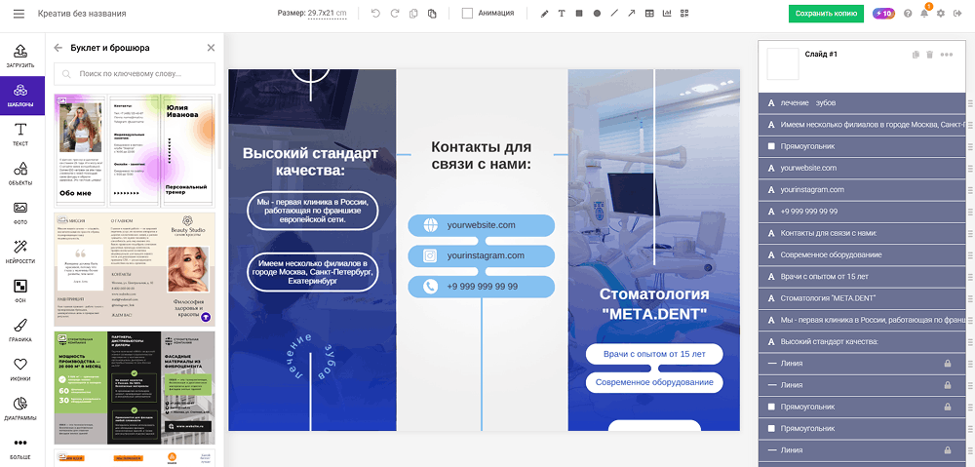Select the лечение зубов layer

tap(861, 102)
